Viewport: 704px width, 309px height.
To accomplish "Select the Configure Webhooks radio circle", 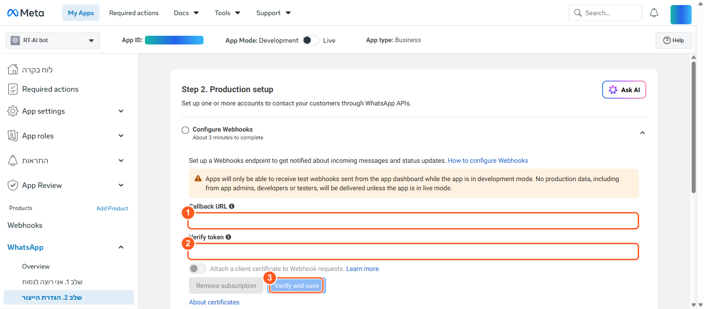I will click(185, 130).
